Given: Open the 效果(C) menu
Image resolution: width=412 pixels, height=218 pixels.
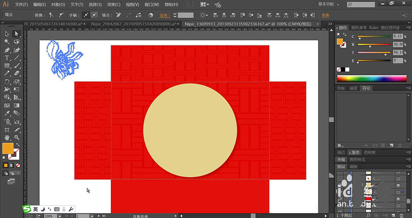Looking at the screenshot, I should click(113, 5).
